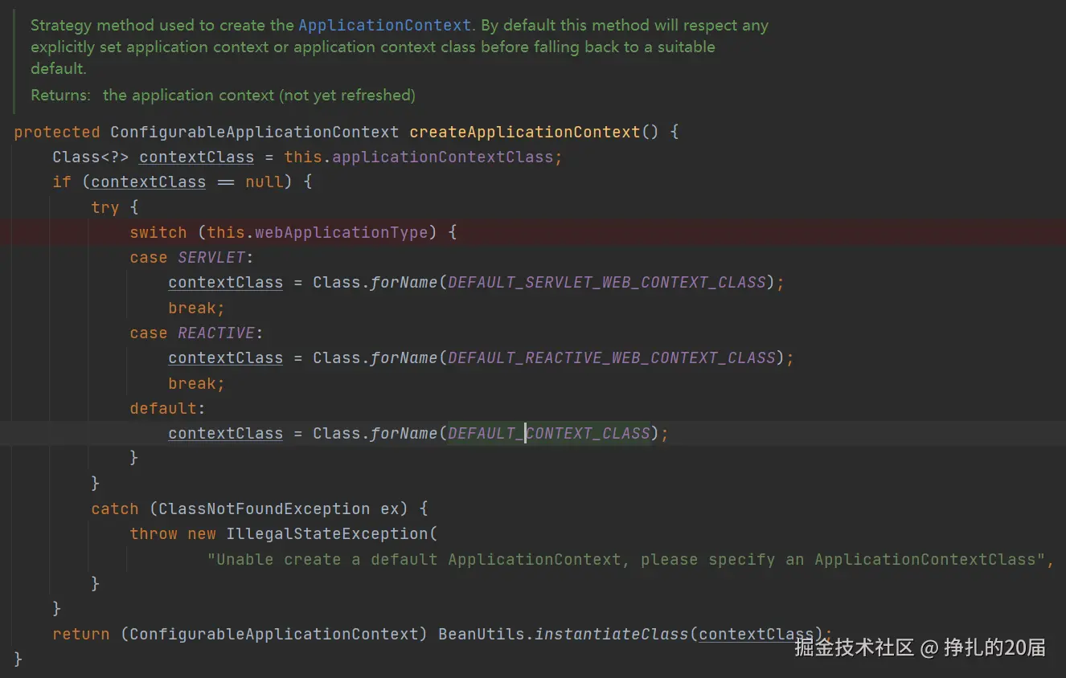This screenshot has height=678, width=1066.
Task: Click the catch keyword
Action: [115, 508]
